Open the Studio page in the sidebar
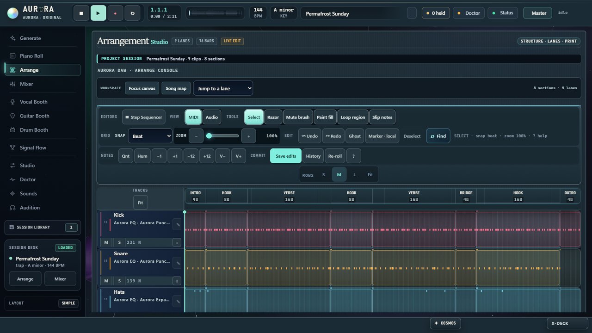 pos(43,166)
